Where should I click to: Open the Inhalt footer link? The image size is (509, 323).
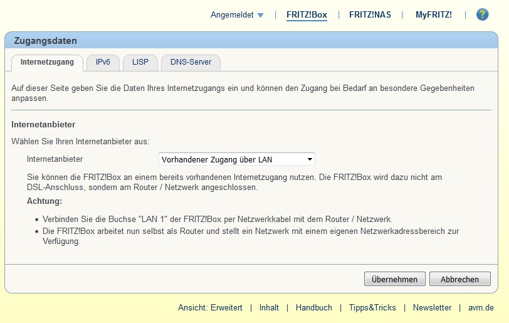269,307
